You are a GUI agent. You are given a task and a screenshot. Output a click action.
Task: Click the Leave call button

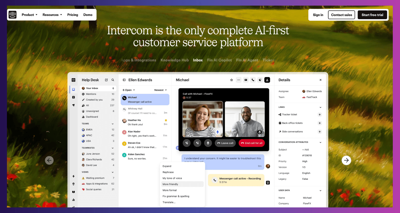tap(225, 143)
